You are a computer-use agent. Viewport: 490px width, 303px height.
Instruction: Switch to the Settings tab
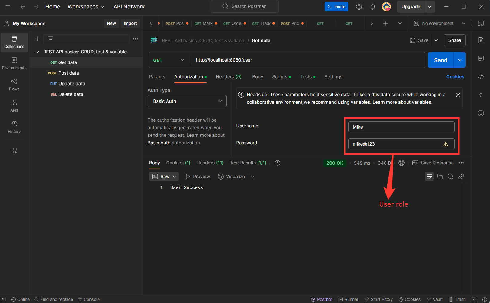[333, 77]
